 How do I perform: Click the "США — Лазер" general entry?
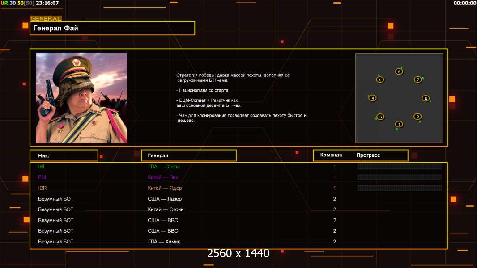pyautogui.click(x=165, y=199)
